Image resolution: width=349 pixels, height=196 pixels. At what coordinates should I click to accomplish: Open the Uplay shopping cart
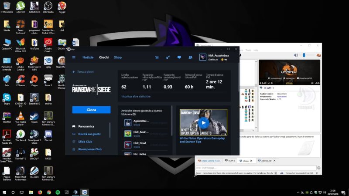[157, 57]
